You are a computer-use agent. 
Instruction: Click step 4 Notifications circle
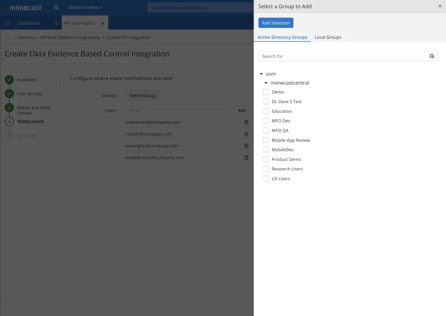(9, 121)
